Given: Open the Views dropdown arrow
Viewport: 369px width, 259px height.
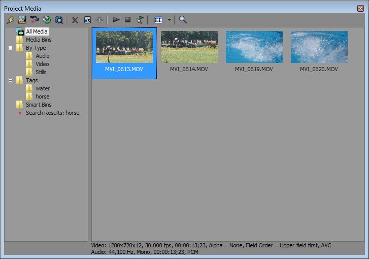Looking at the screenshot, I should click(x=169, y=20).
